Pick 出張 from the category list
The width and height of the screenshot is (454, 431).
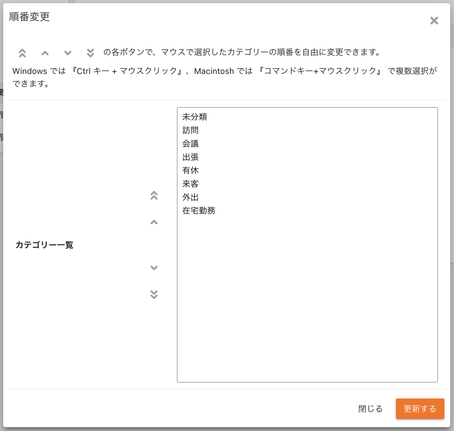191,157
